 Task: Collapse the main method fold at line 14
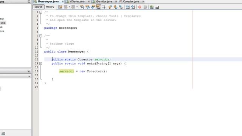tap(40, 63)
